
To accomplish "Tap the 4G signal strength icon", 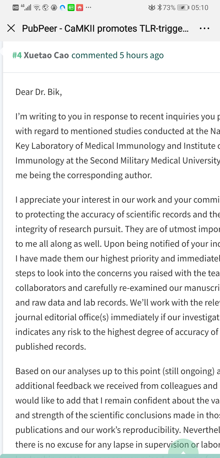I will tap(26, 7).
